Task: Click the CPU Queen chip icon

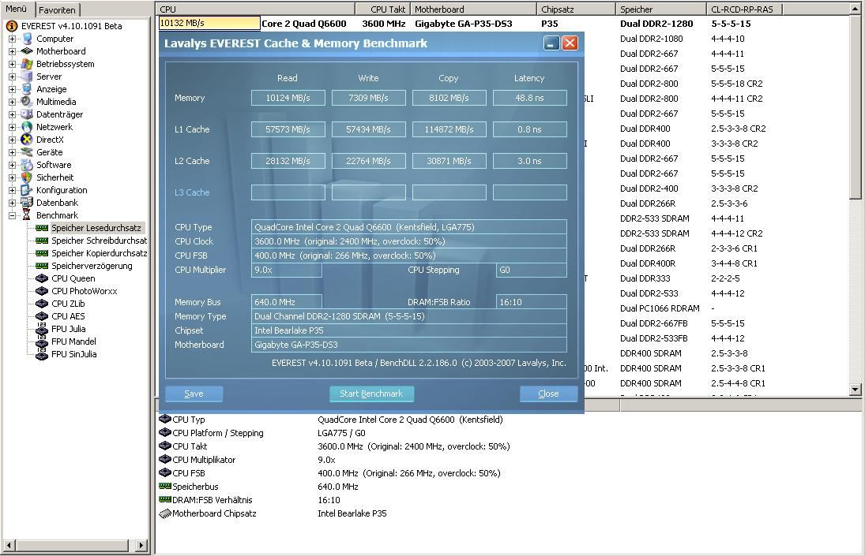Action: pos(42,278)
